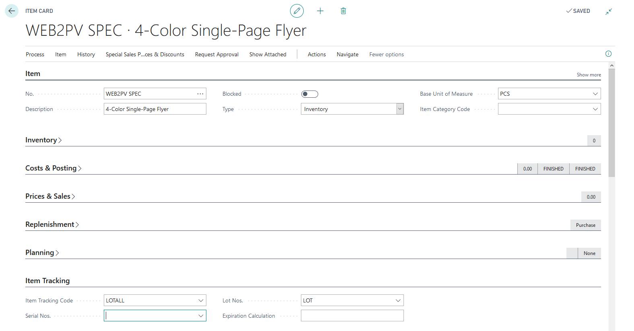Click the collapse page arrows icon

(609, 11)
